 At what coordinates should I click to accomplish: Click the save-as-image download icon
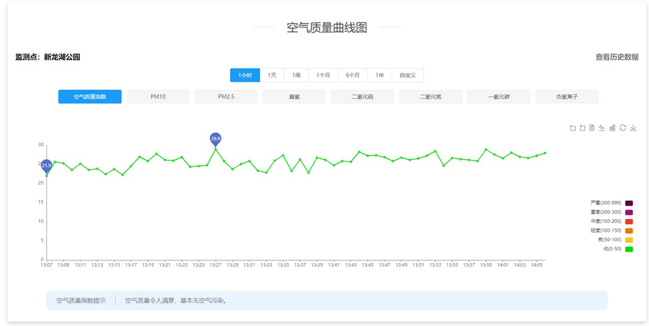633,128
